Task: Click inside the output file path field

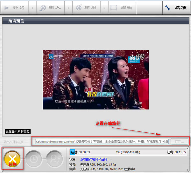Action: [x=102, y=142]
